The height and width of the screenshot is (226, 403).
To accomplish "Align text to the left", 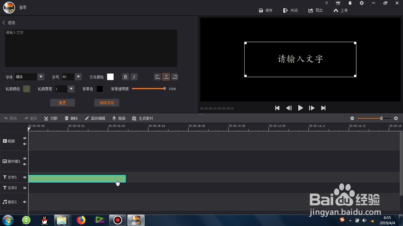I will pyautogui.click(x=158, y=77).
